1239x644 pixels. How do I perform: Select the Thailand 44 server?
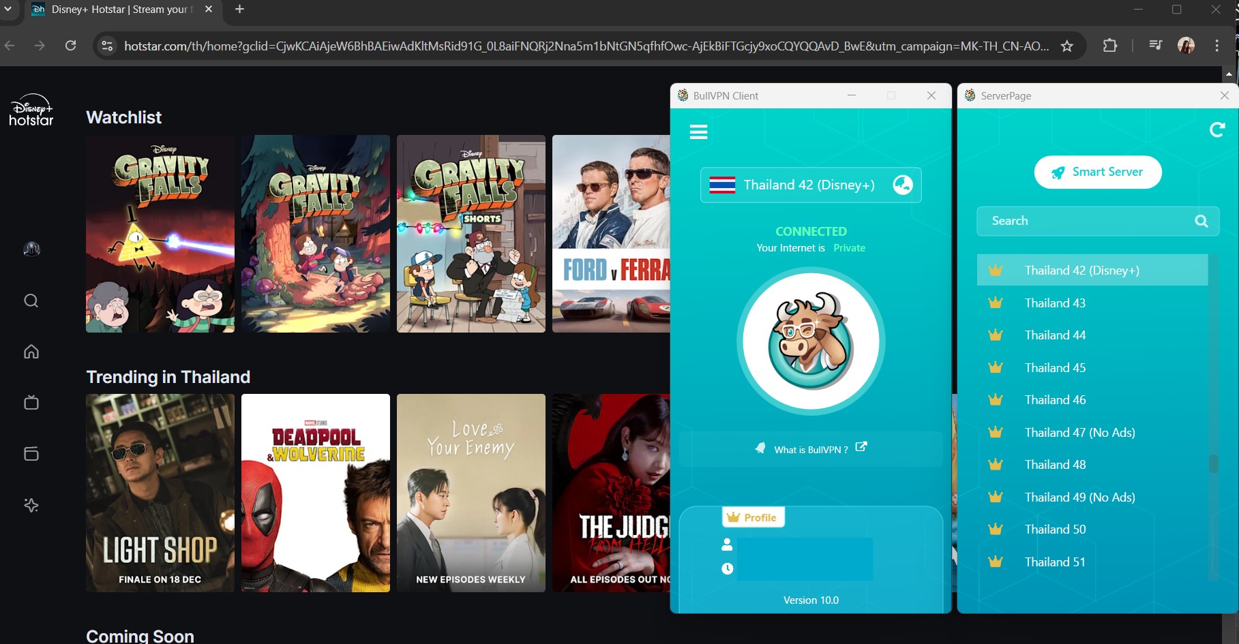pos(1092,335)
